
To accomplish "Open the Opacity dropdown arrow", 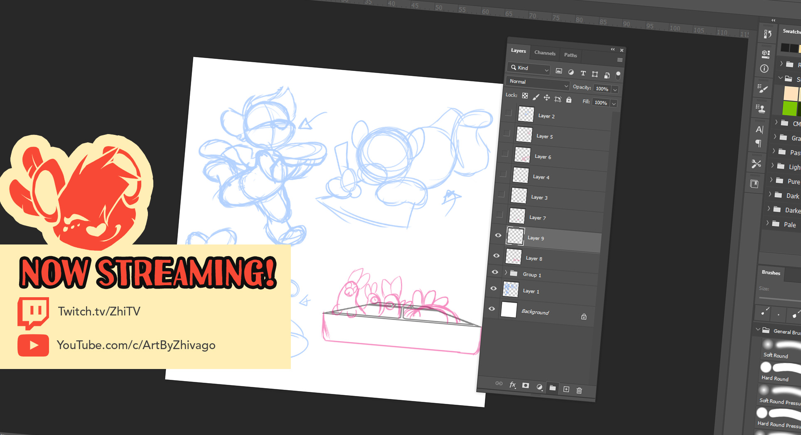I will pos(615,90).
